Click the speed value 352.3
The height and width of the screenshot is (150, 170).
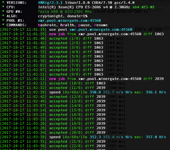click(x=95, y=137)
